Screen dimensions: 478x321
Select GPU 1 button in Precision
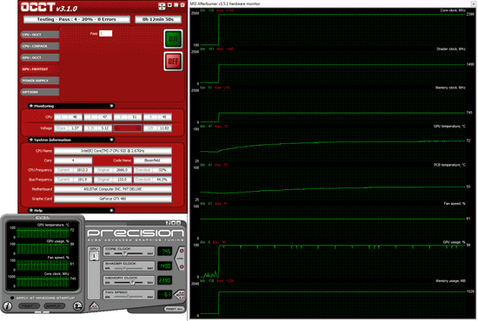coord(94,257)
